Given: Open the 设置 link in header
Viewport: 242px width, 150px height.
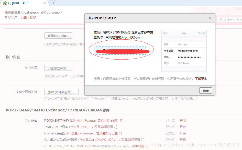Looking at the screenshot, I should [24, 17].
